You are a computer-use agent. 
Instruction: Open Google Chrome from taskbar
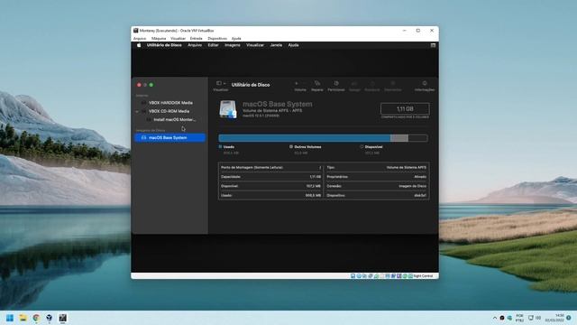coord(36,318)
